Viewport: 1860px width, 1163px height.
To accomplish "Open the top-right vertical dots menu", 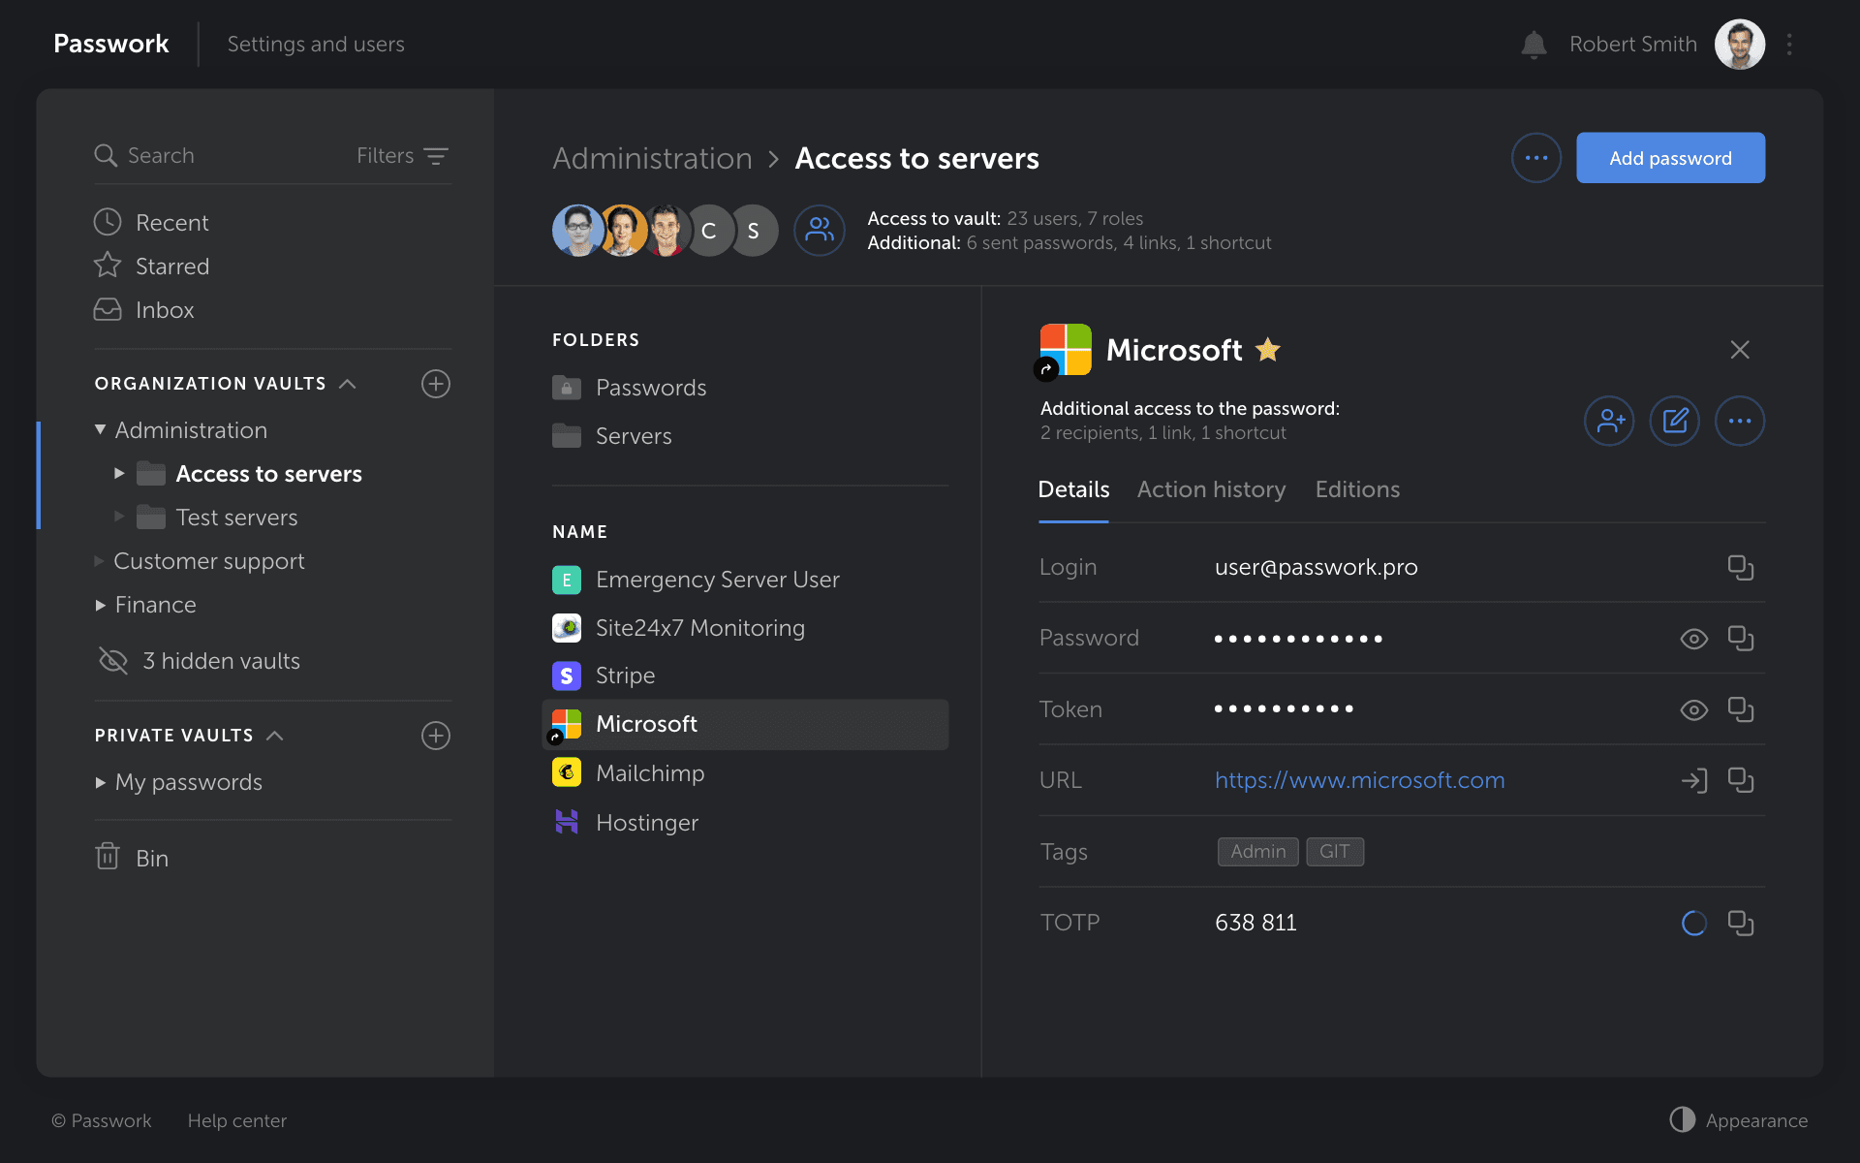I will [x=1789, y=45].
